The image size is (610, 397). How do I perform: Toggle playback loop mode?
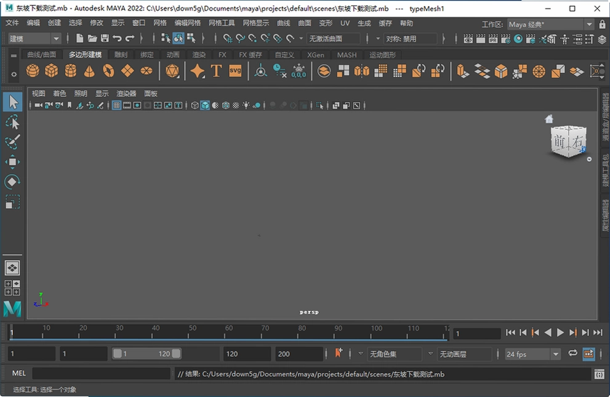pos(572,353)
